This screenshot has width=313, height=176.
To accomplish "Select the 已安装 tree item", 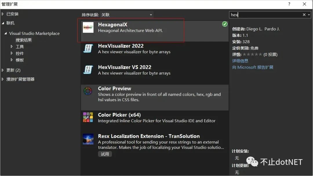I will [x=12, y=14].
